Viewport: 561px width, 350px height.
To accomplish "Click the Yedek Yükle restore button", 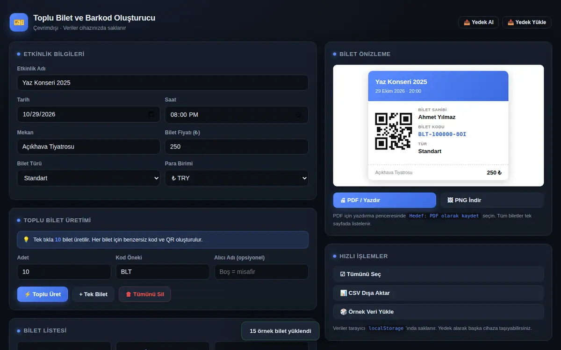I will (527, 22).
